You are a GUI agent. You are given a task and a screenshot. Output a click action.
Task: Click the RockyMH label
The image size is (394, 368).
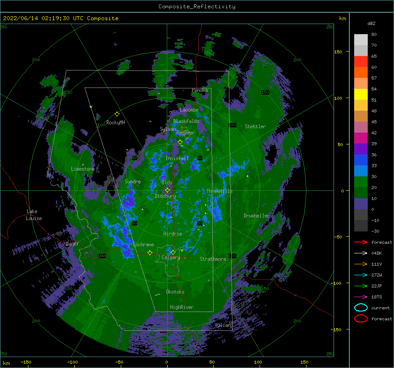point(116,123)
